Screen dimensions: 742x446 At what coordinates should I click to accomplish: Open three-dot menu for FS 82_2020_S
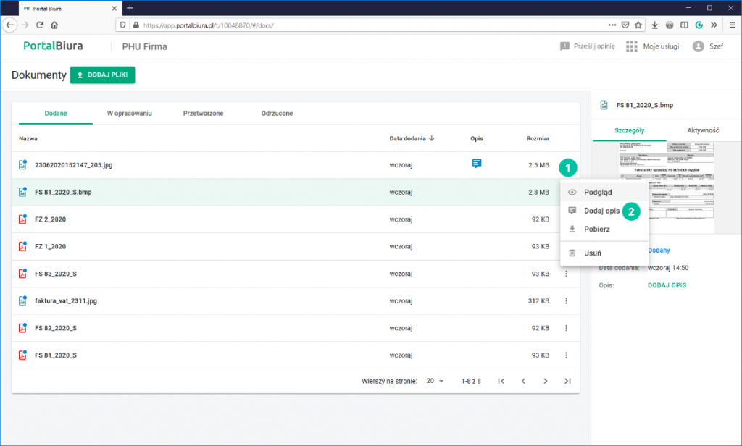(566, 328)
